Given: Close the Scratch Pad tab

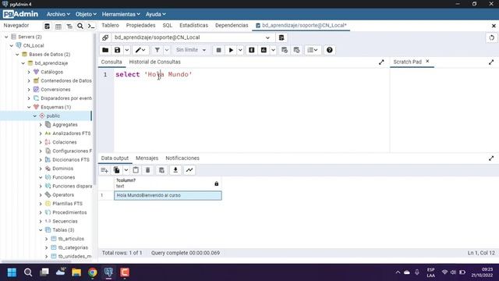Looking at the screenshot, I should (427, 61).
